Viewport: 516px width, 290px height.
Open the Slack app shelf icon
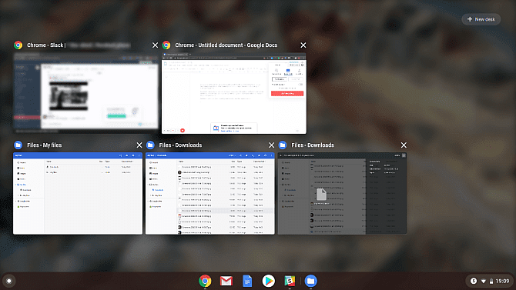[x=290, y=281]
